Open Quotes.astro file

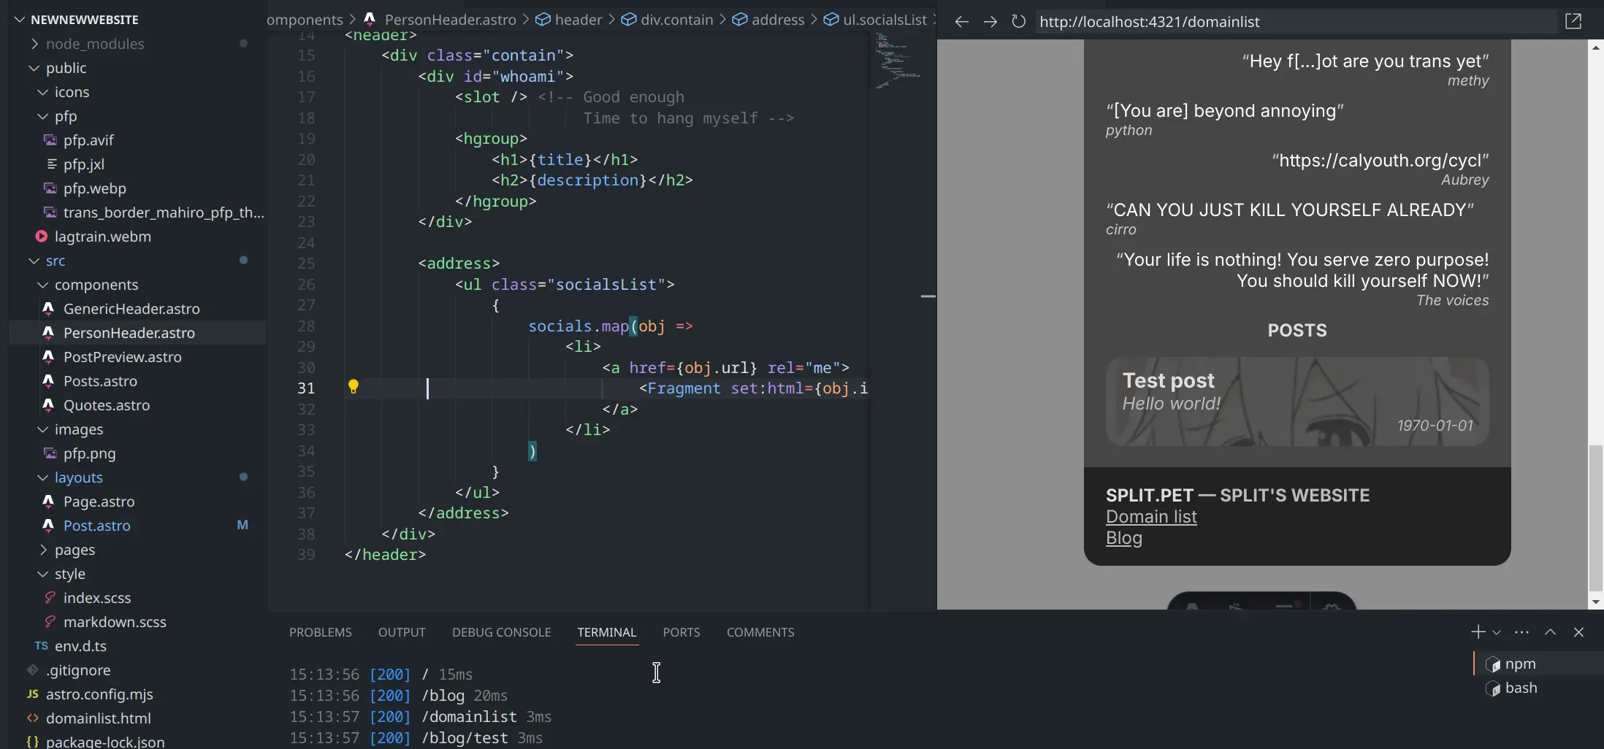tap(137, 405)
